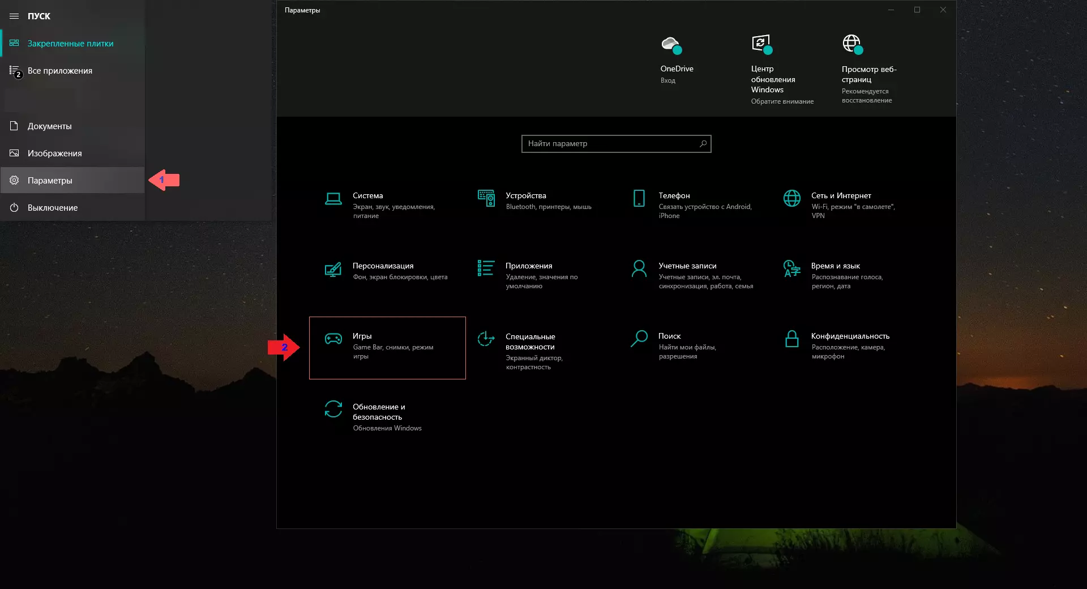
Task: Click the Bluetooth, принтеры, мышь description
Action: pos(549,207)
